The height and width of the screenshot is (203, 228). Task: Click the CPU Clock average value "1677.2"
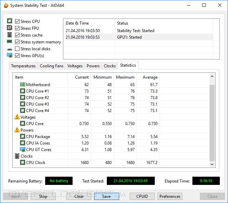point(152,162)
